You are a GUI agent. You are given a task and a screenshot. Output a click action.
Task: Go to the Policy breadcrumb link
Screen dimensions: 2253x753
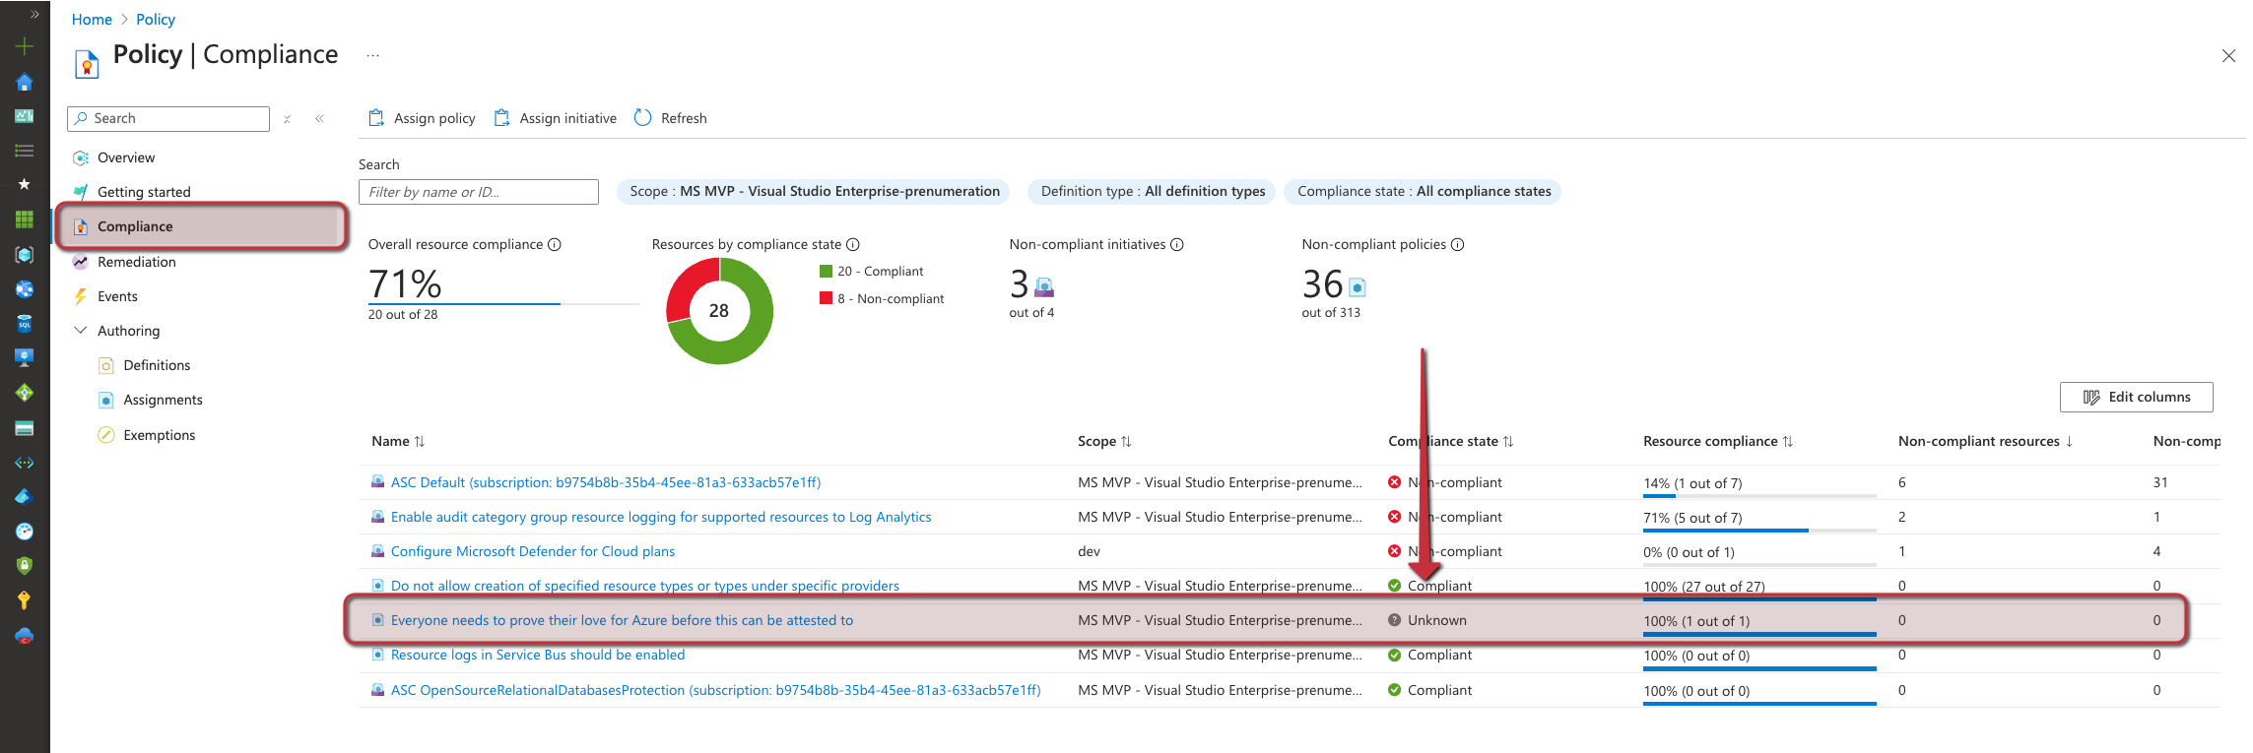coord(156,20)
